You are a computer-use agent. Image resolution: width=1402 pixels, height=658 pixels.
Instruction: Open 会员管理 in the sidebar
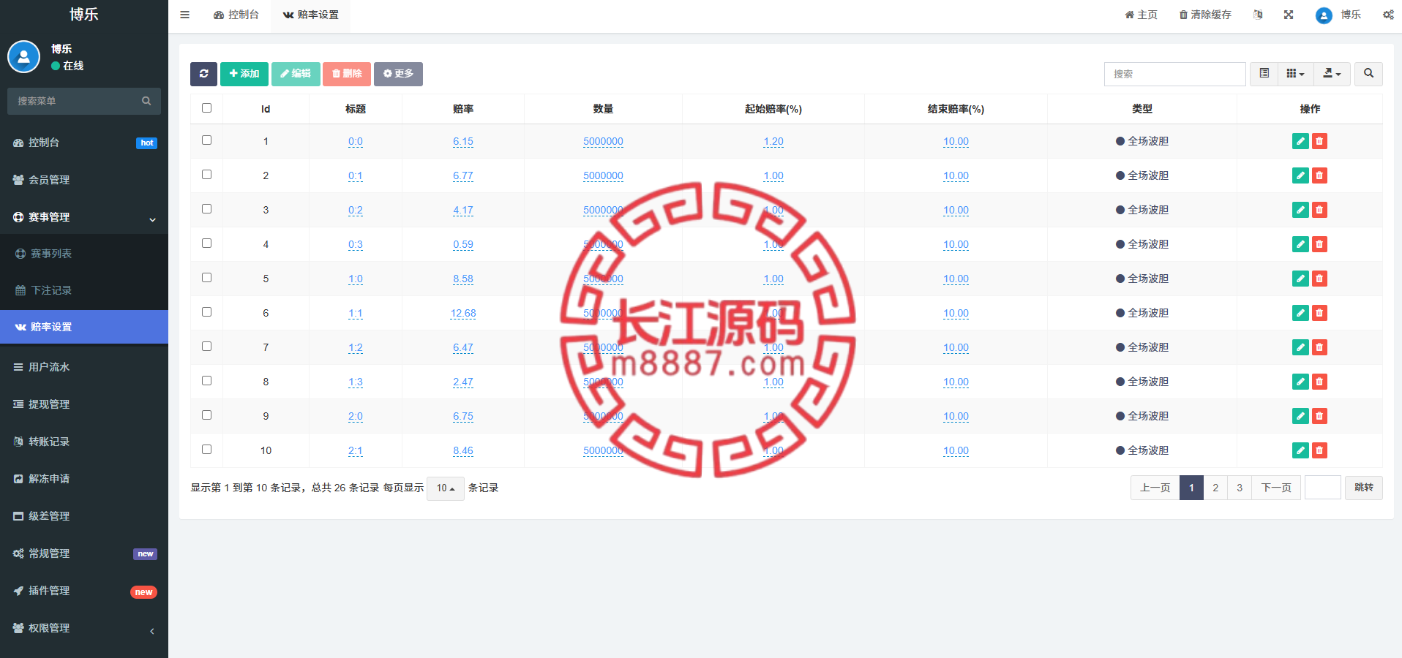(84, 180)
